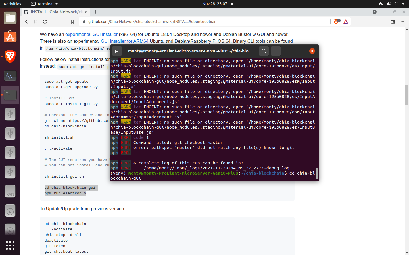Image resolution: width=409 pixels, height=255 pixels.
Task: Bookmark this page in Brave
Action: 72,22
